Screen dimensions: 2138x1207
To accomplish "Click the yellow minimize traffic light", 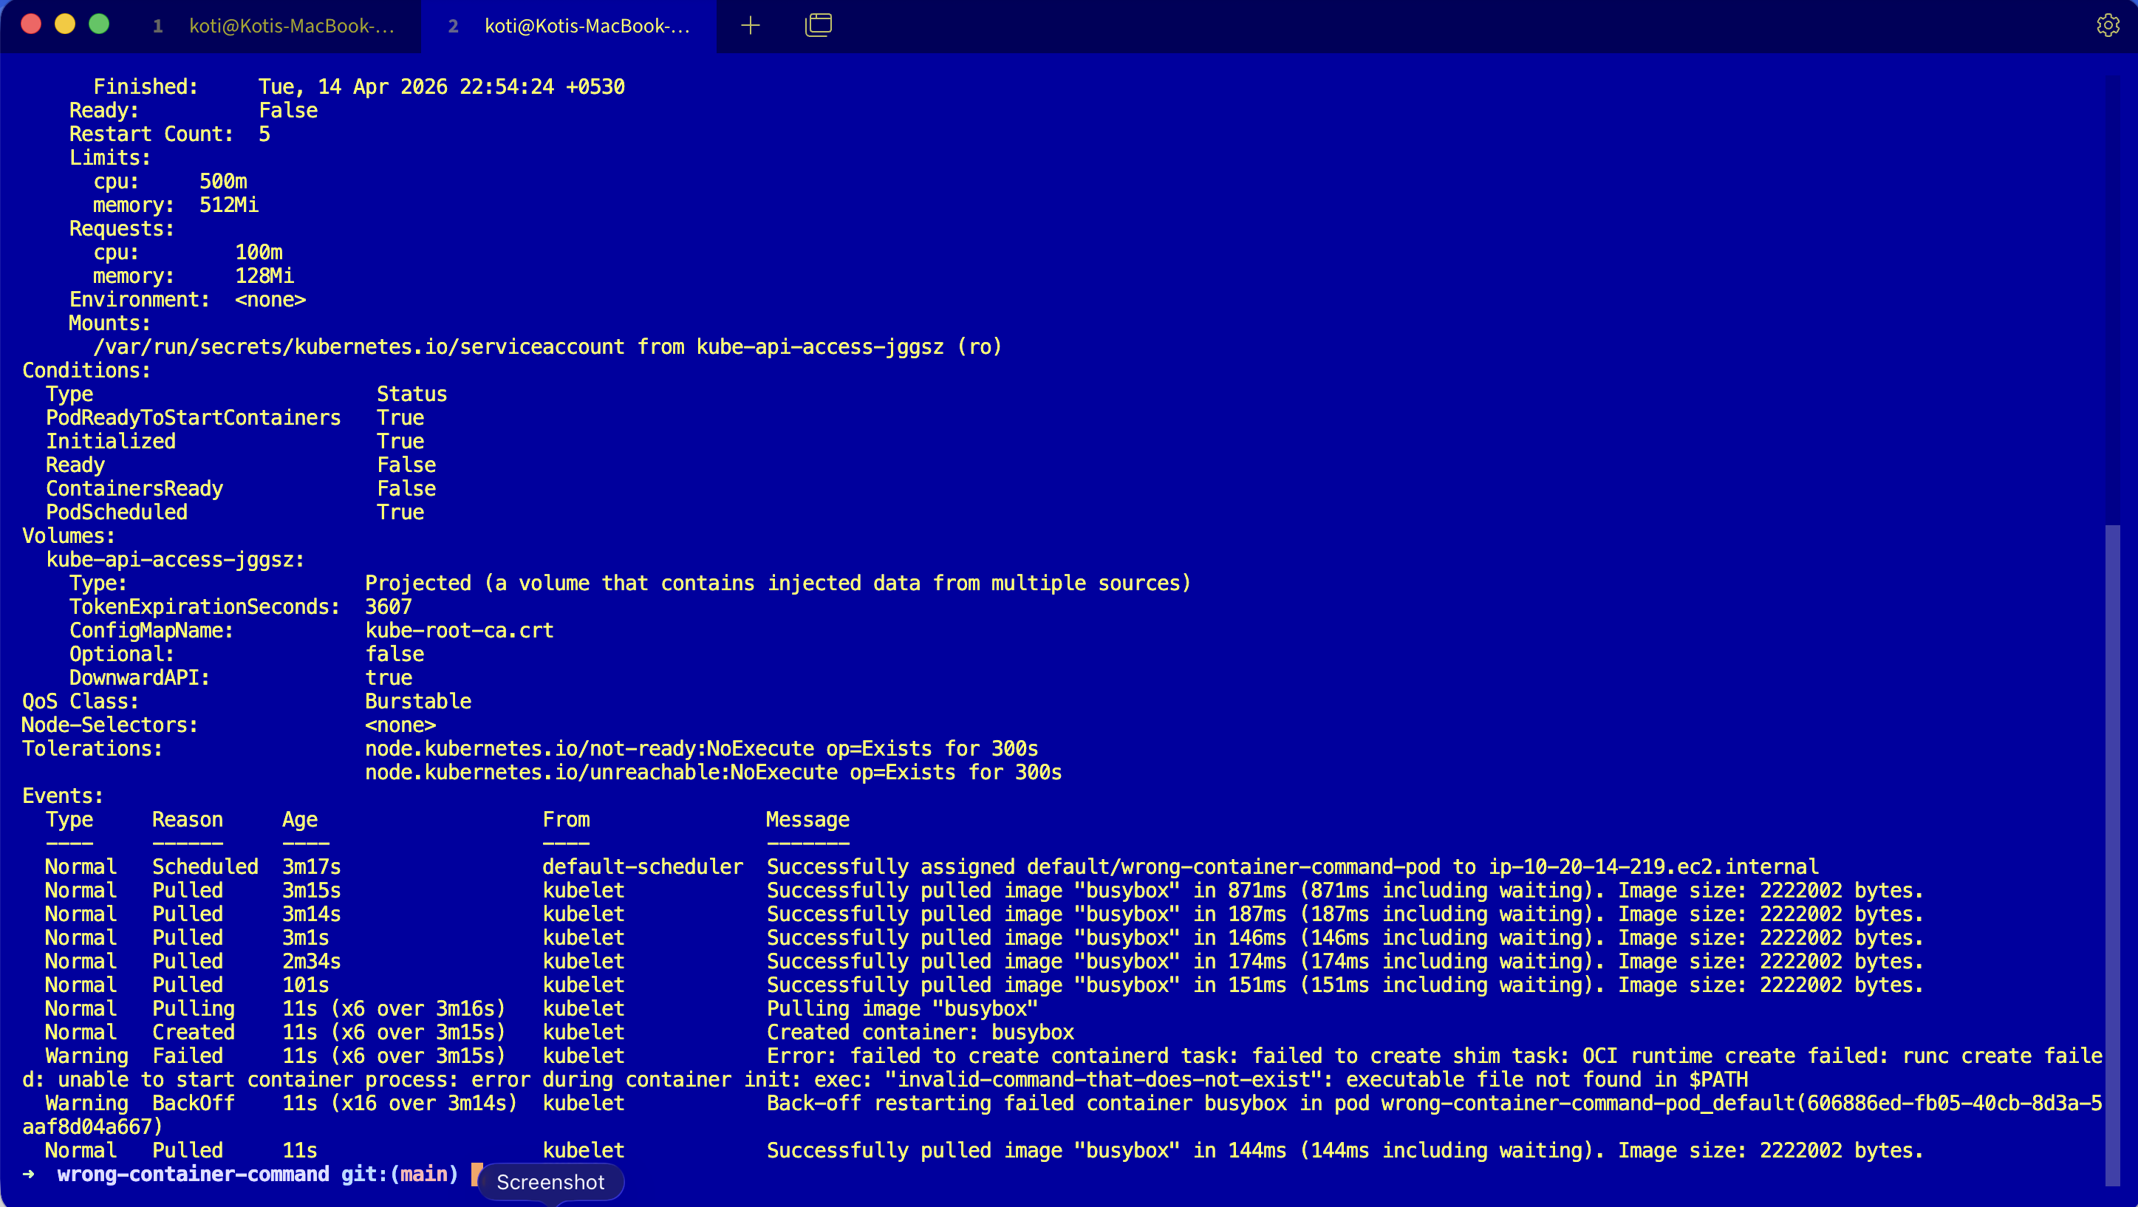I will coord(66,24).
